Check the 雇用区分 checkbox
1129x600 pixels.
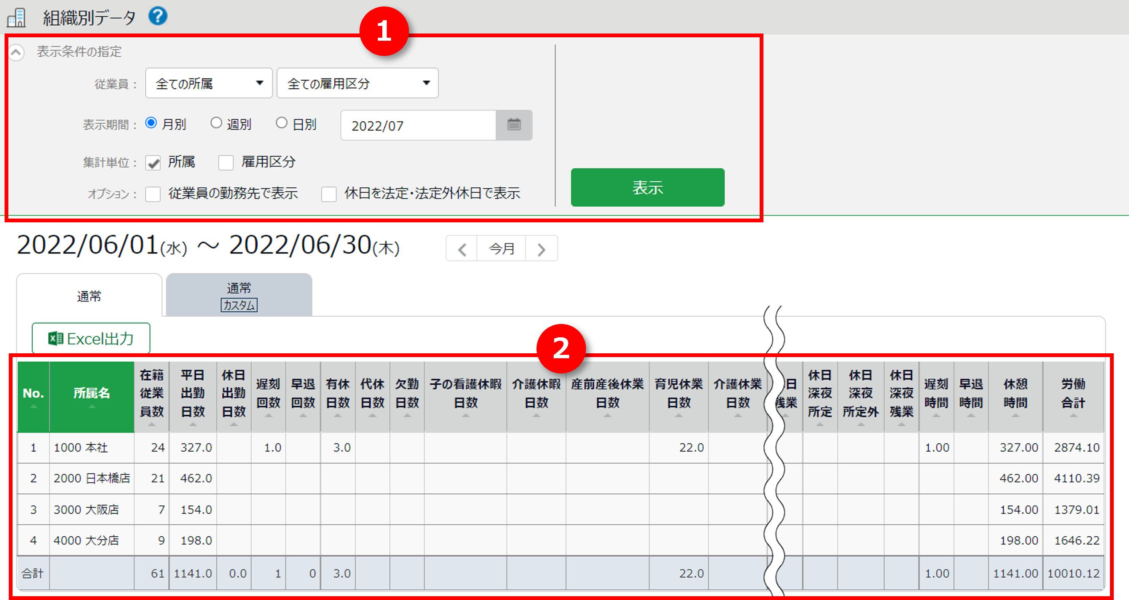[x=226, y=163]
